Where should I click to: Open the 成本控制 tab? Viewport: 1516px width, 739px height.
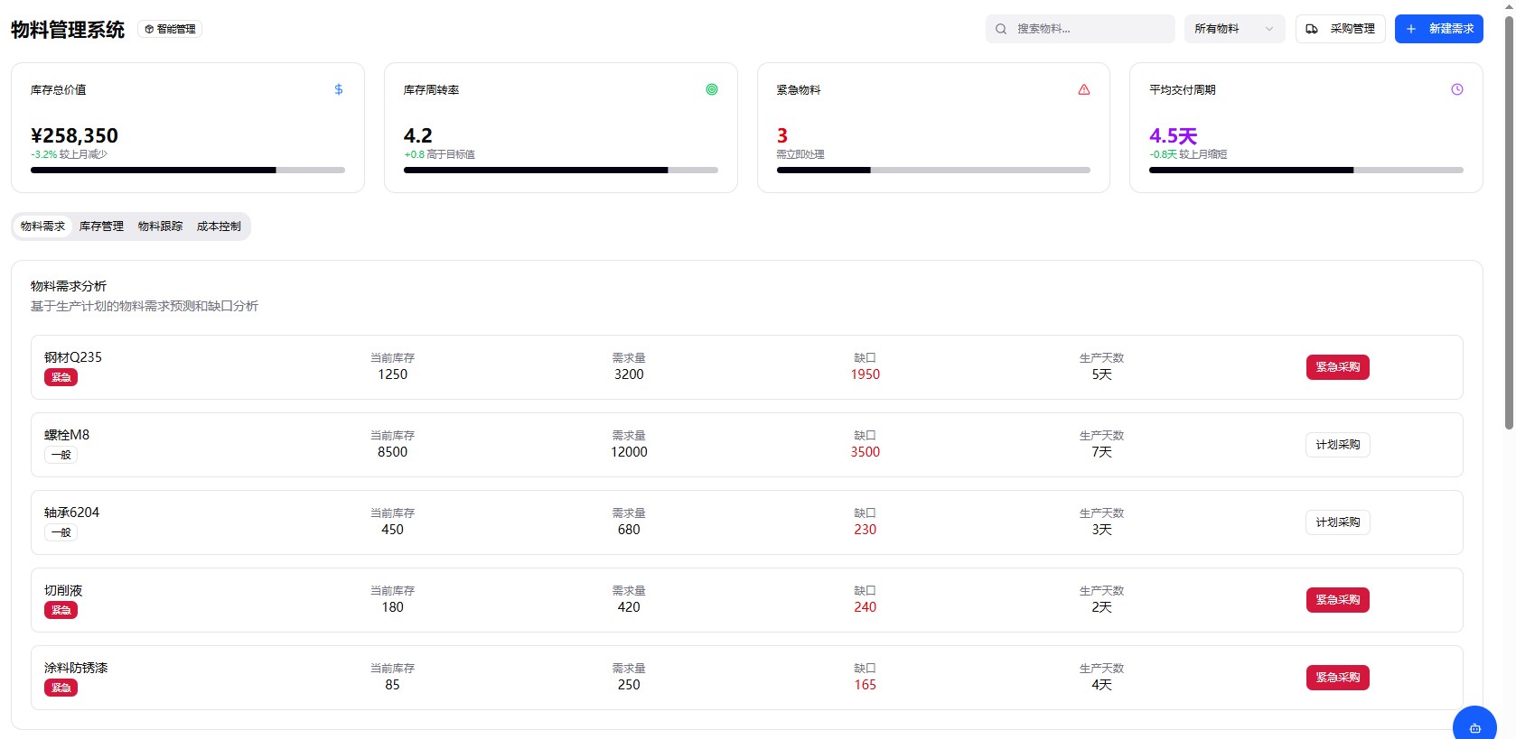coord(219,226)
